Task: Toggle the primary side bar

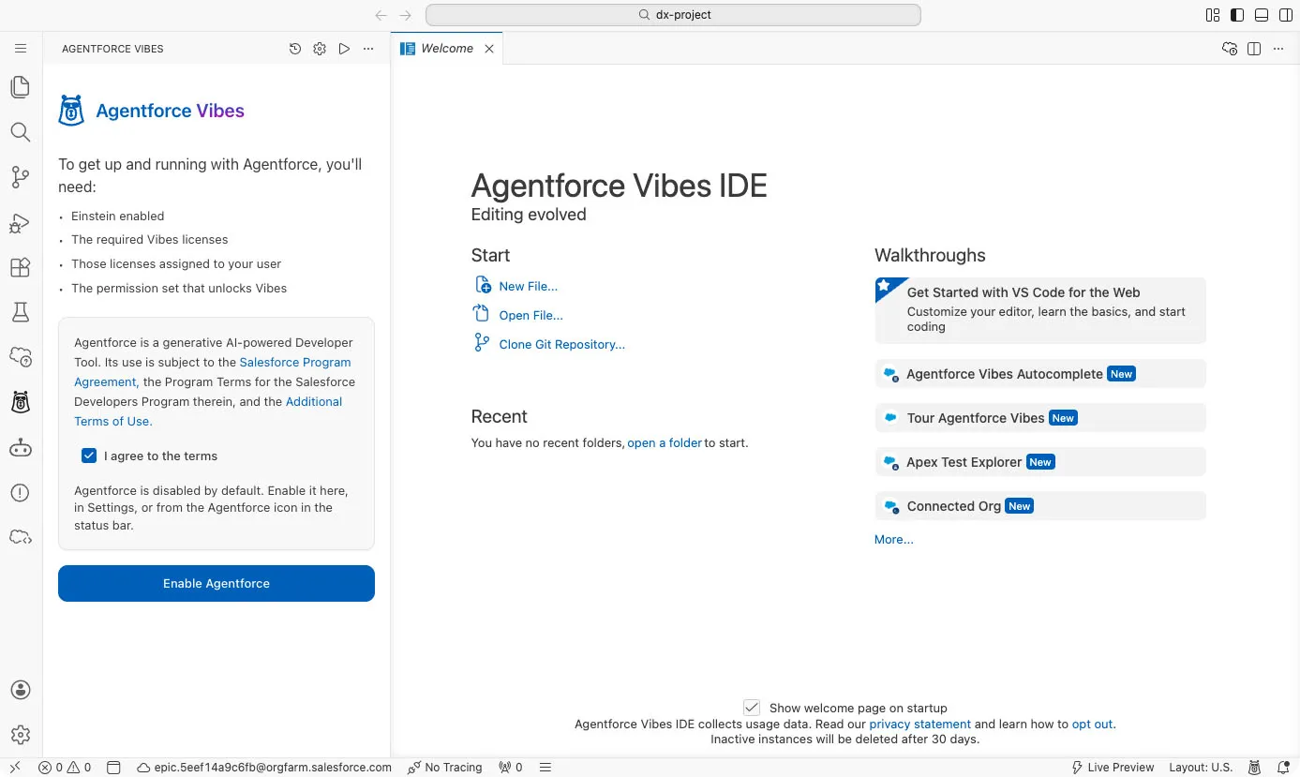Action: [x=1237, y=15]
